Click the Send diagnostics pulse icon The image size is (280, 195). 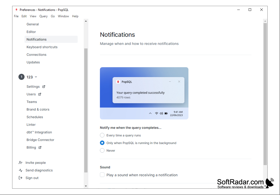point(20,170)
